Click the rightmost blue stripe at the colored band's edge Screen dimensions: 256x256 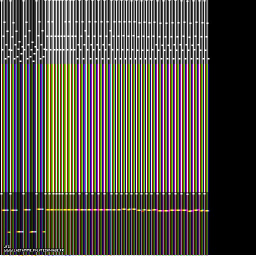point(208,128)
